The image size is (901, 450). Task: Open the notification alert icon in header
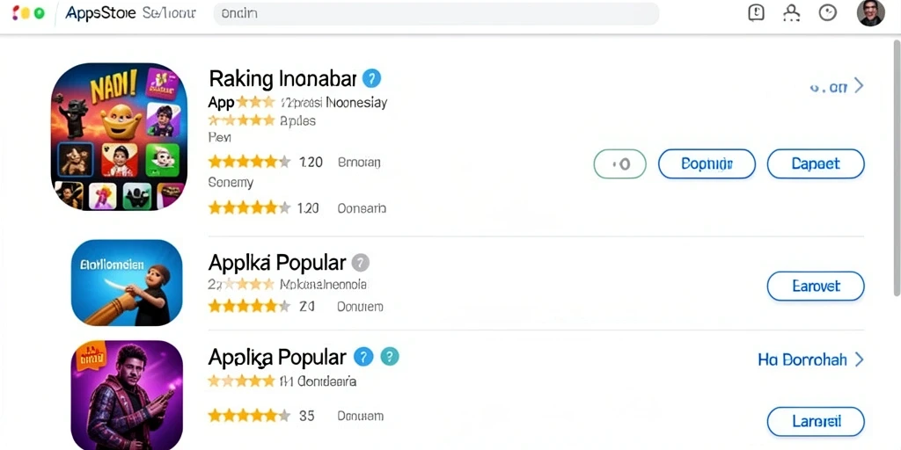click(x=756, y=12)
